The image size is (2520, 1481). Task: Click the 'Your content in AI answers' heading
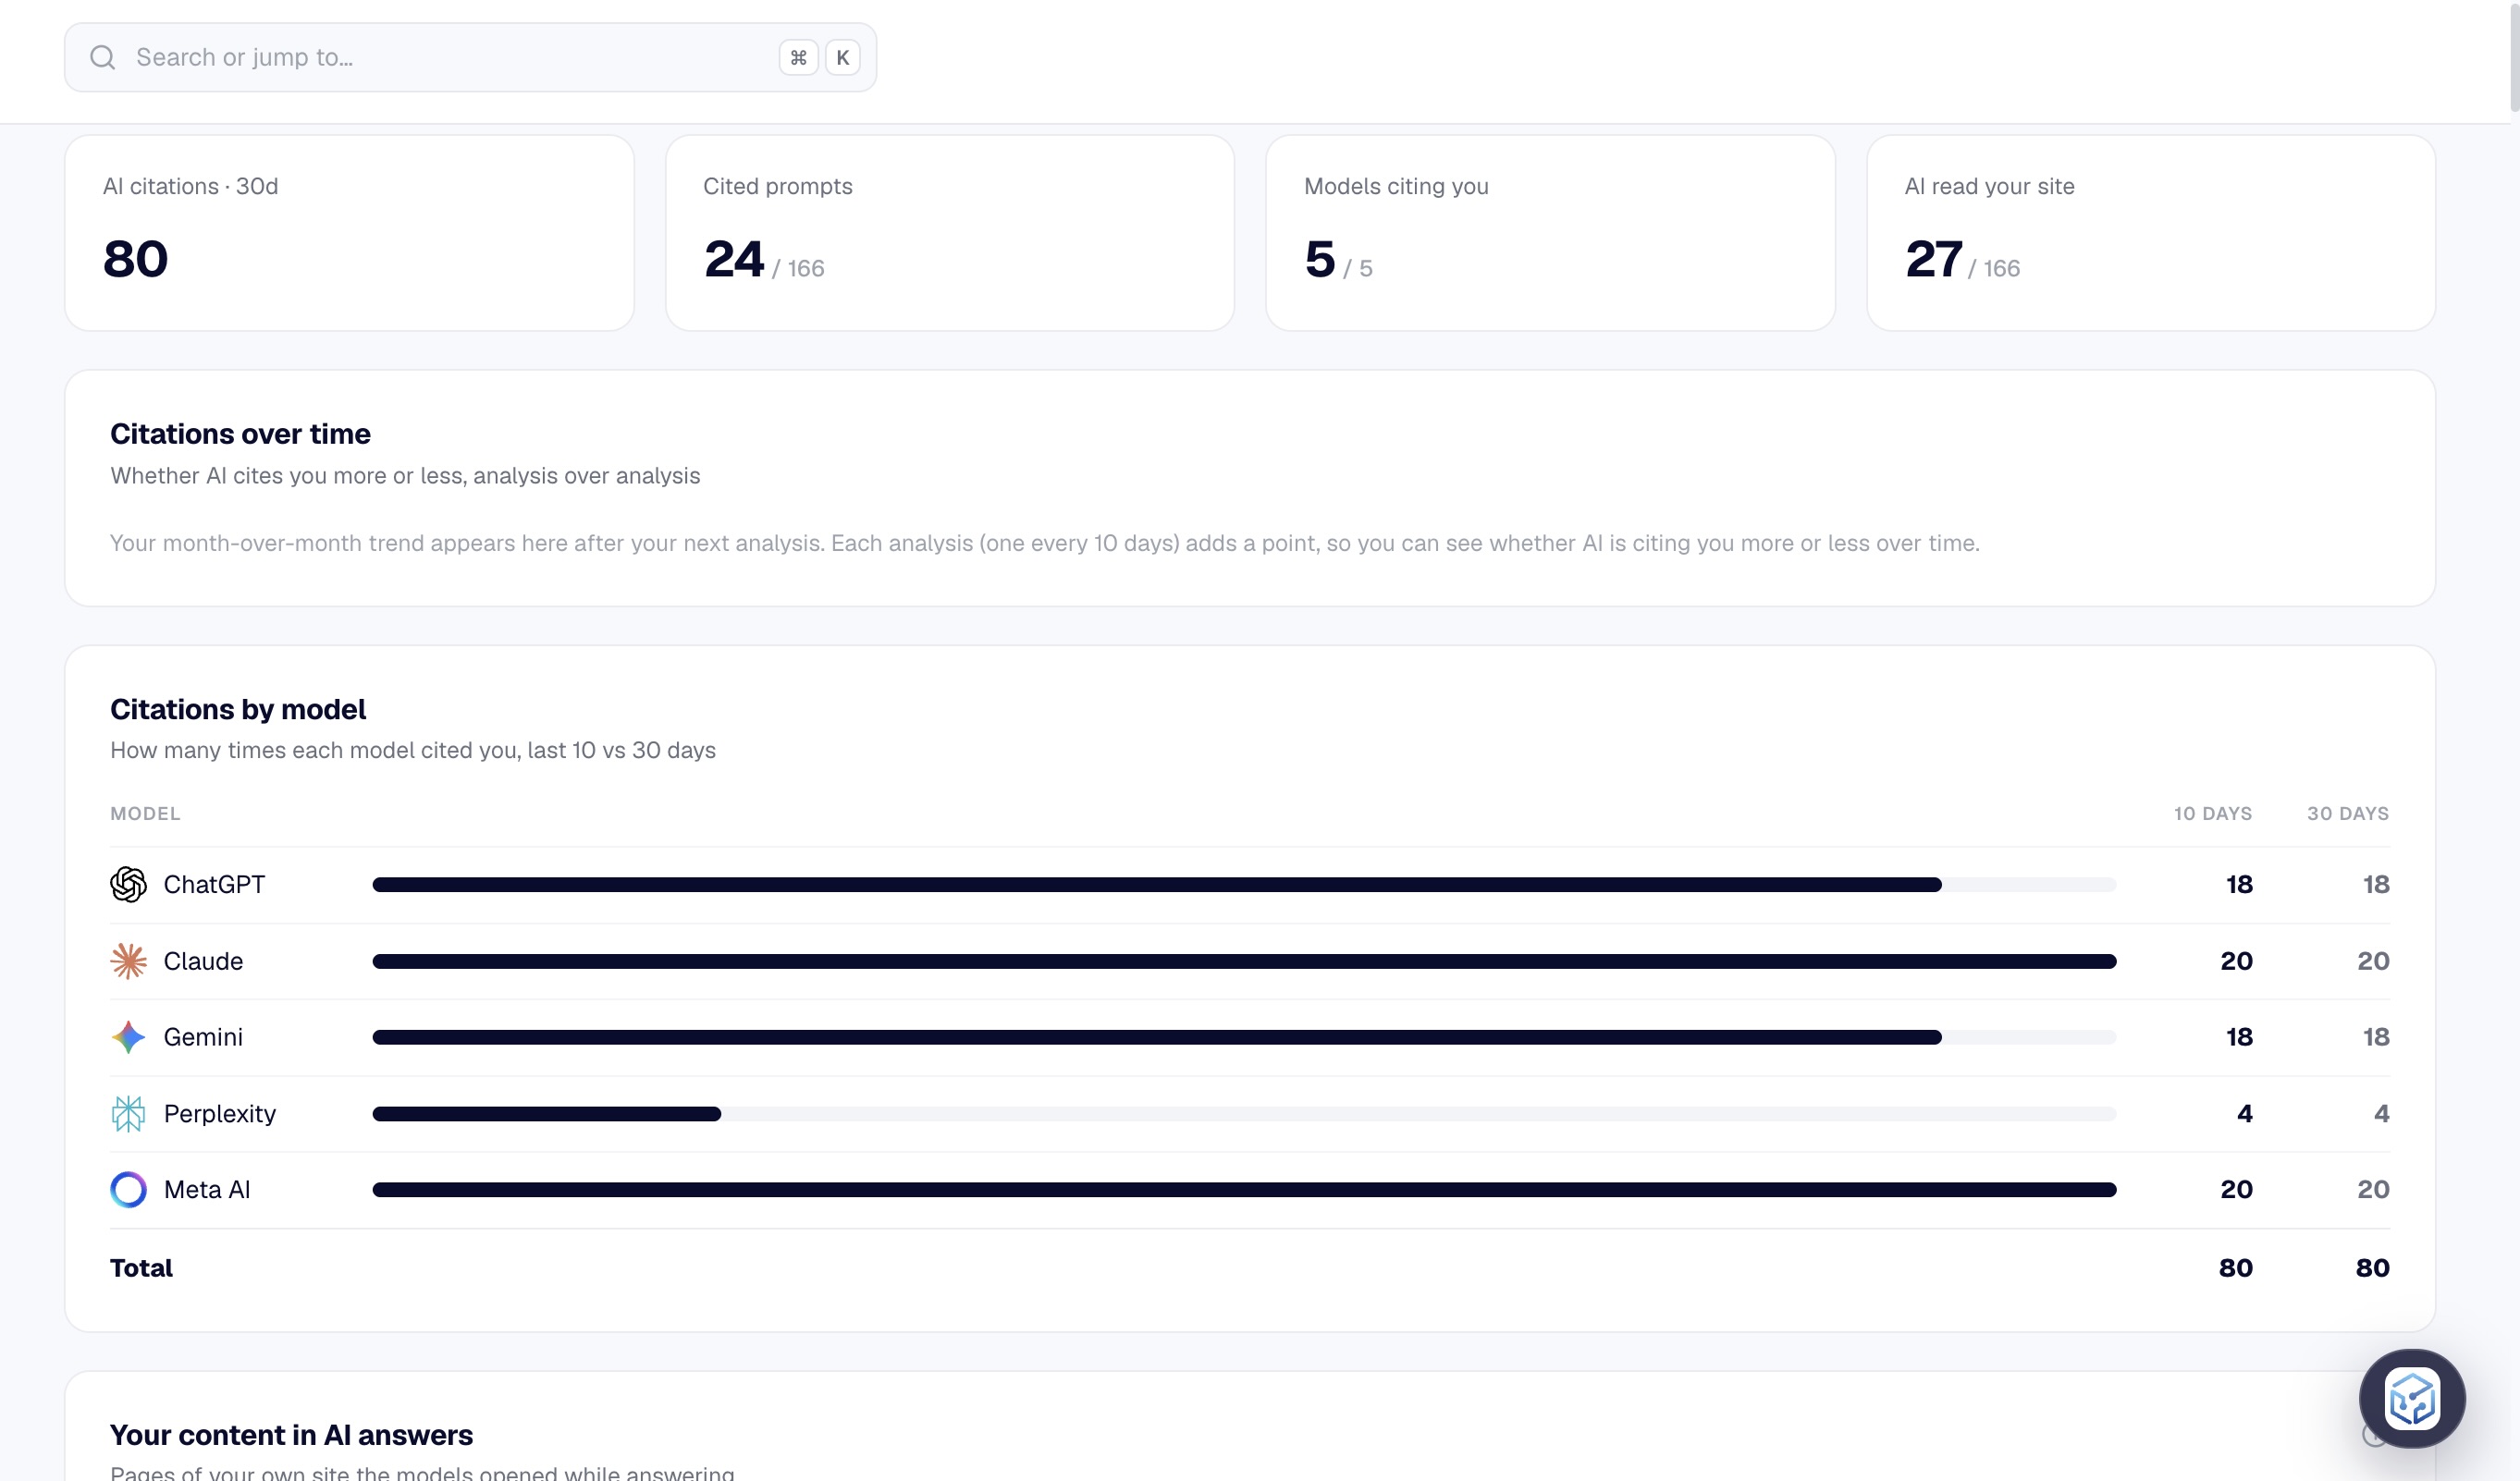(x=291, y=1435)
